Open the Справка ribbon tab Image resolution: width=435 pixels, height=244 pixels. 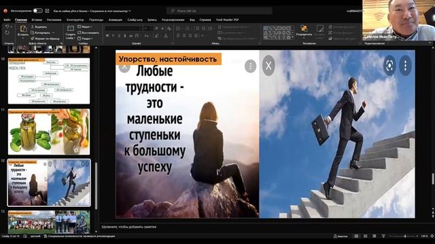(x=205, y=20)
